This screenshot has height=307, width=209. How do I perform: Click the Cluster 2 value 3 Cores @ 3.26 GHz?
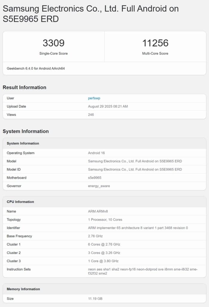pos(104,253)
